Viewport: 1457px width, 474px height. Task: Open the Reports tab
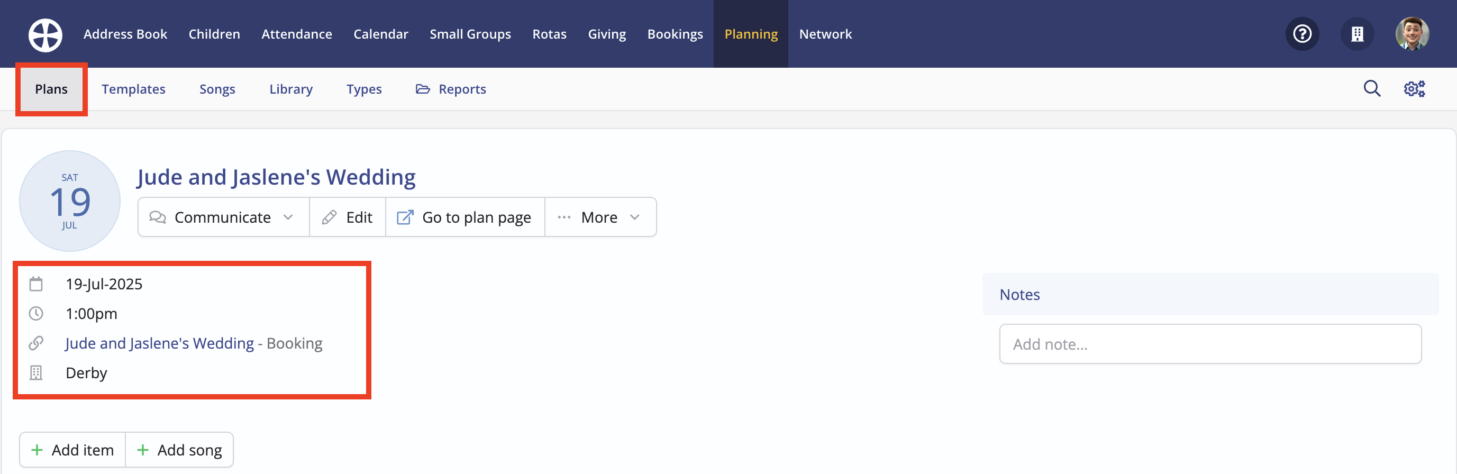[x=451, y=89]
